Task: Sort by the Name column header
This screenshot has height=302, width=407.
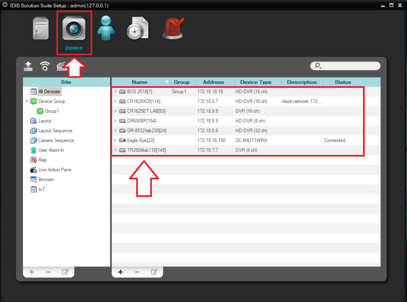Action: [139, 82]
